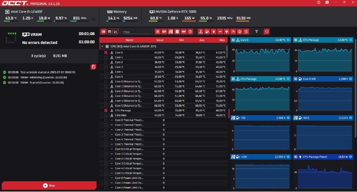
Task: Check the Core 2 sensor checkbox
Action: (106, 62)
